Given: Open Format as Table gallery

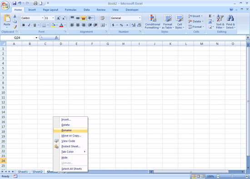Looking at the screenshot, I should 168,22.
